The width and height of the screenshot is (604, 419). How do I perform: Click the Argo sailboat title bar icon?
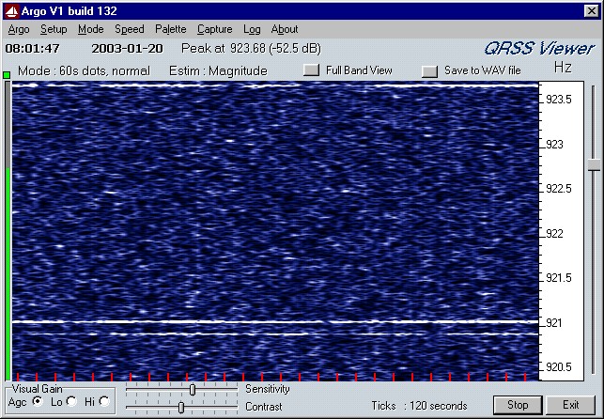(11, 11)
